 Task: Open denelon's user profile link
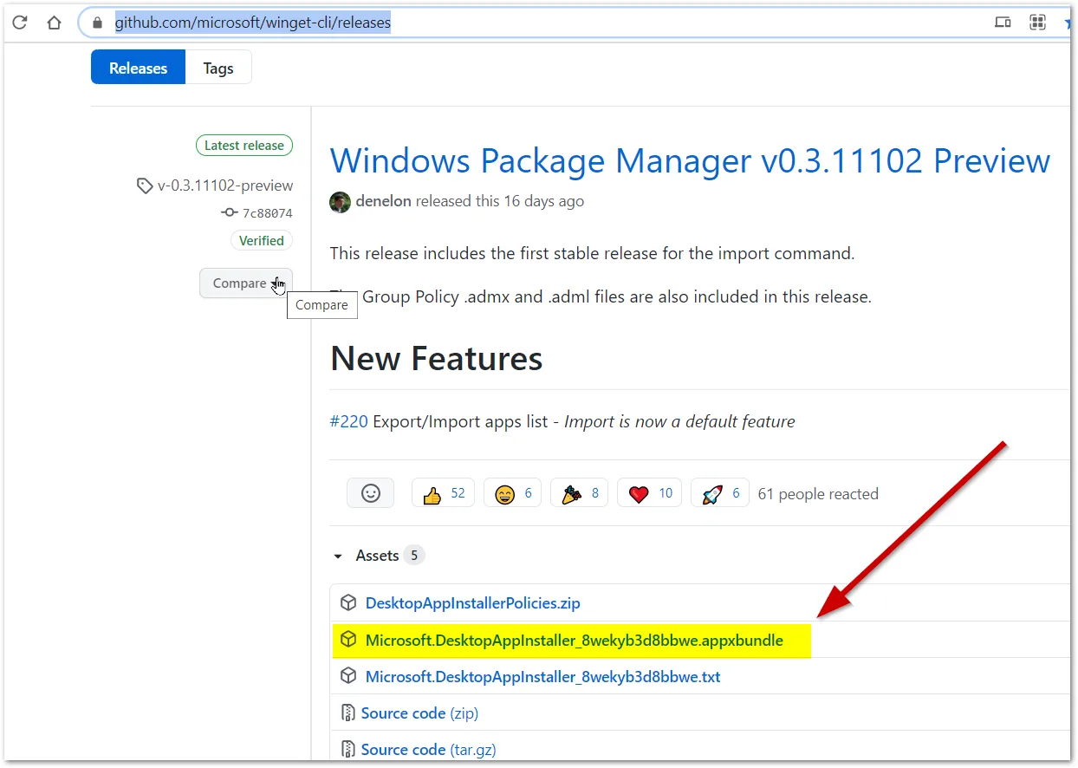point(383,201)
